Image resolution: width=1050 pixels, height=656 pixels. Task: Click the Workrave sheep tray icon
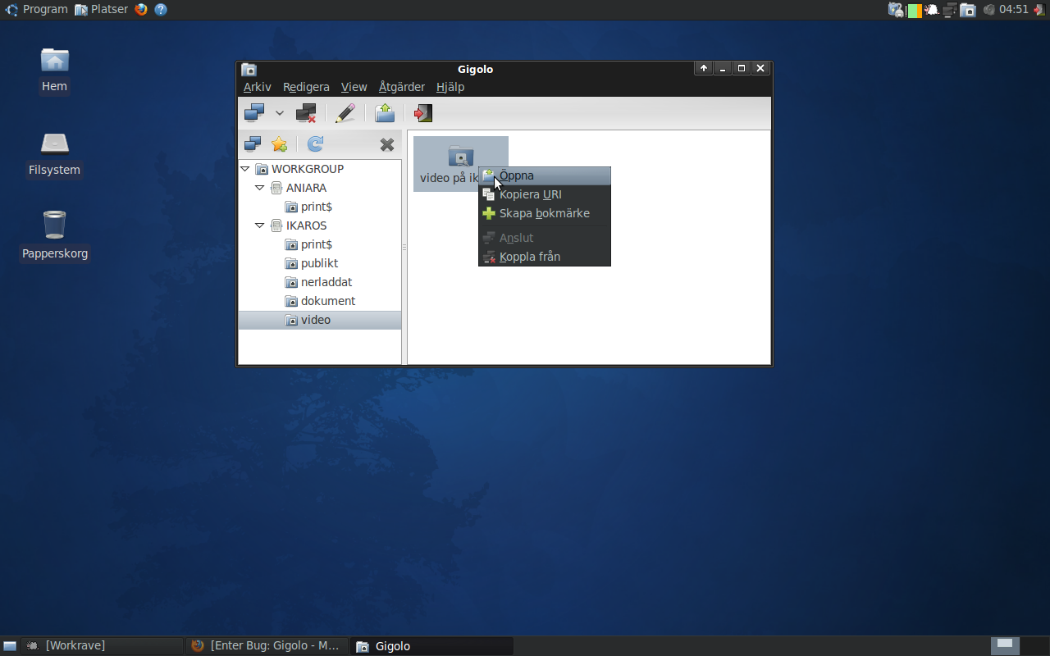pyautogui.click(x=933, y=10)
